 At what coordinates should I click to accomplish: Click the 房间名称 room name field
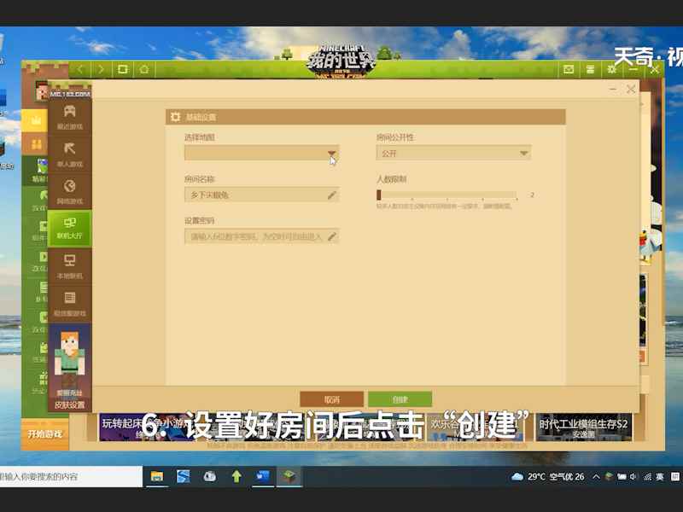255,195
